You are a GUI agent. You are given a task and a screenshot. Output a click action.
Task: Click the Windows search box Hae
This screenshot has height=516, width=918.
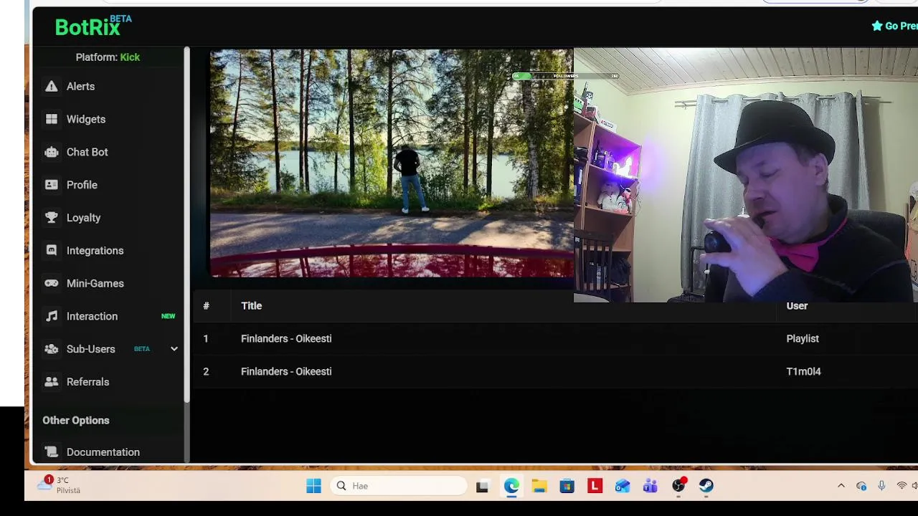[399, 486]
